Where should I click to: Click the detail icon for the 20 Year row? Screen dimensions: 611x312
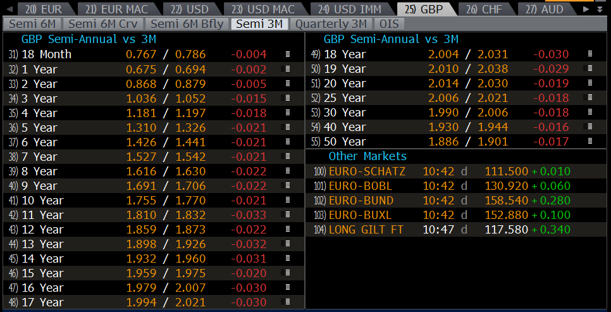point(590,84)
